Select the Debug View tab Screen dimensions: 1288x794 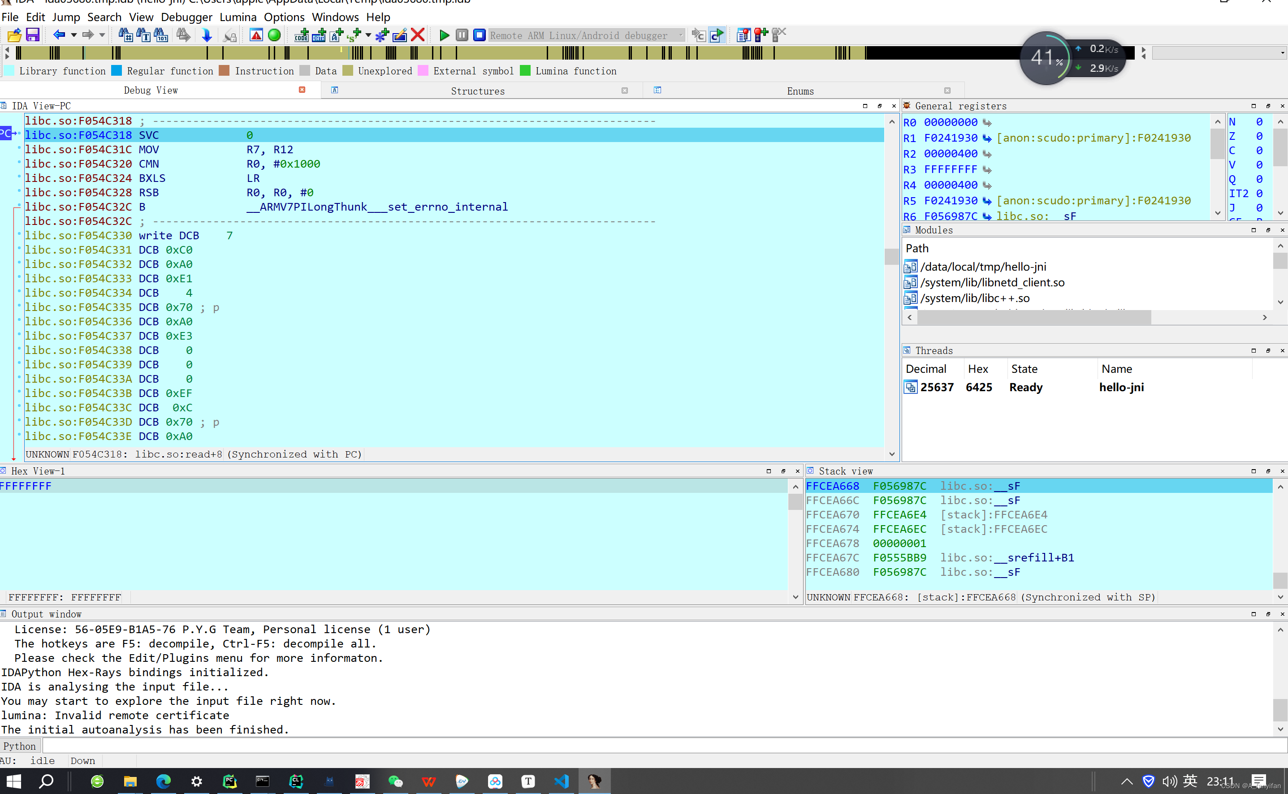(x=151, y=91)
